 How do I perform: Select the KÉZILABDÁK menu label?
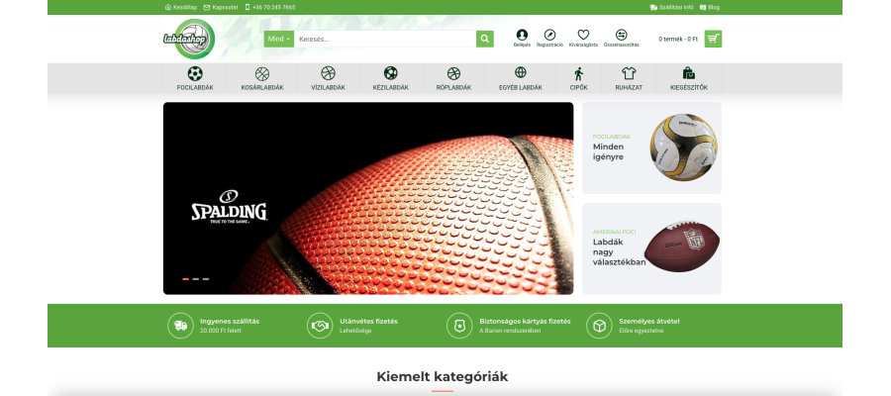(390, 87)
